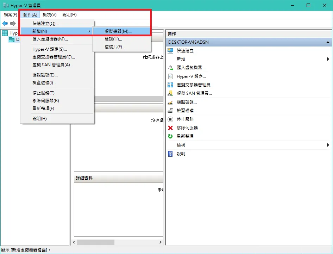Click 新增 text in Actions pane
The width and height of the screenshot is (333, 254).
pyautogui.click(x=181, y=59)
